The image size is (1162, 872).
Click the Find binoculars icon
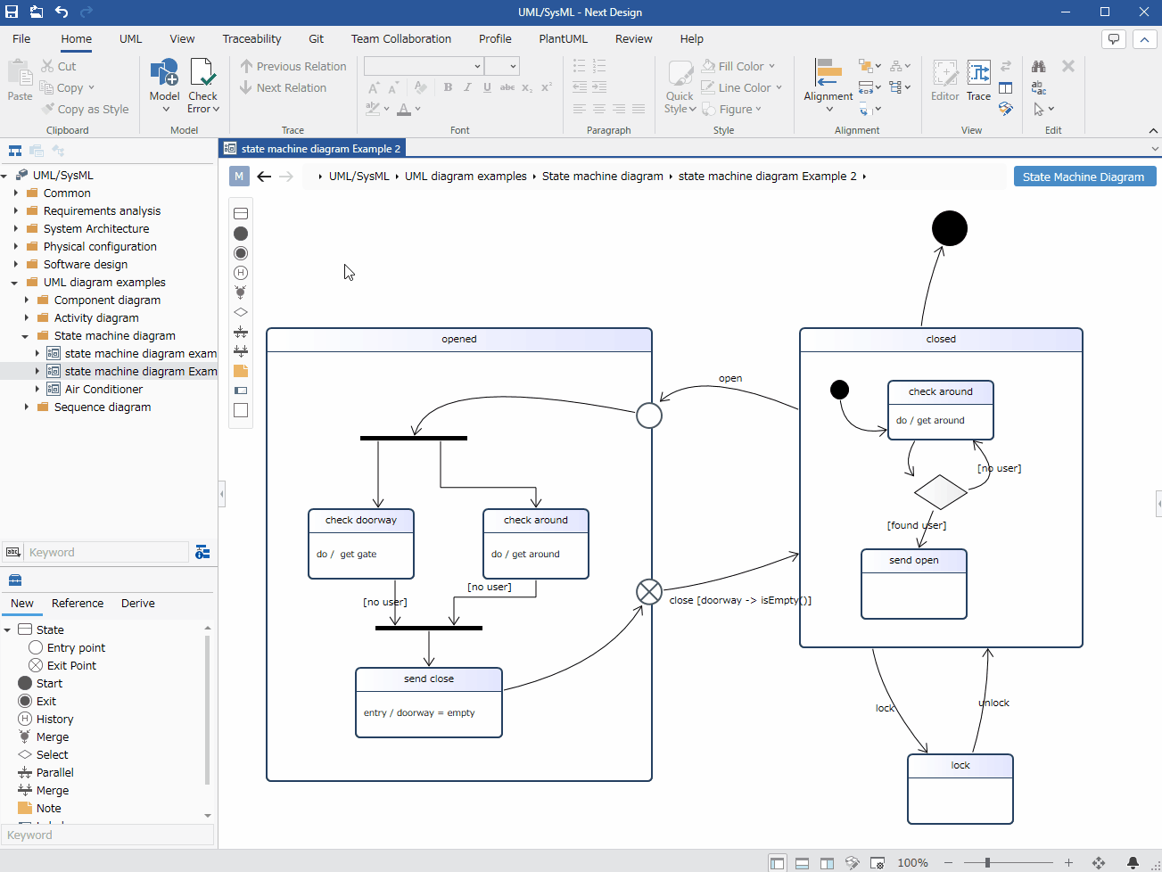(x=1039, y=66)
